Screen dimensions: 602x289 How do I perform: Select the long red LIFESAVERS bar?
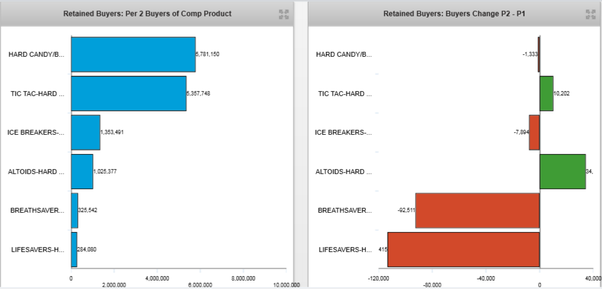(463, 249)
